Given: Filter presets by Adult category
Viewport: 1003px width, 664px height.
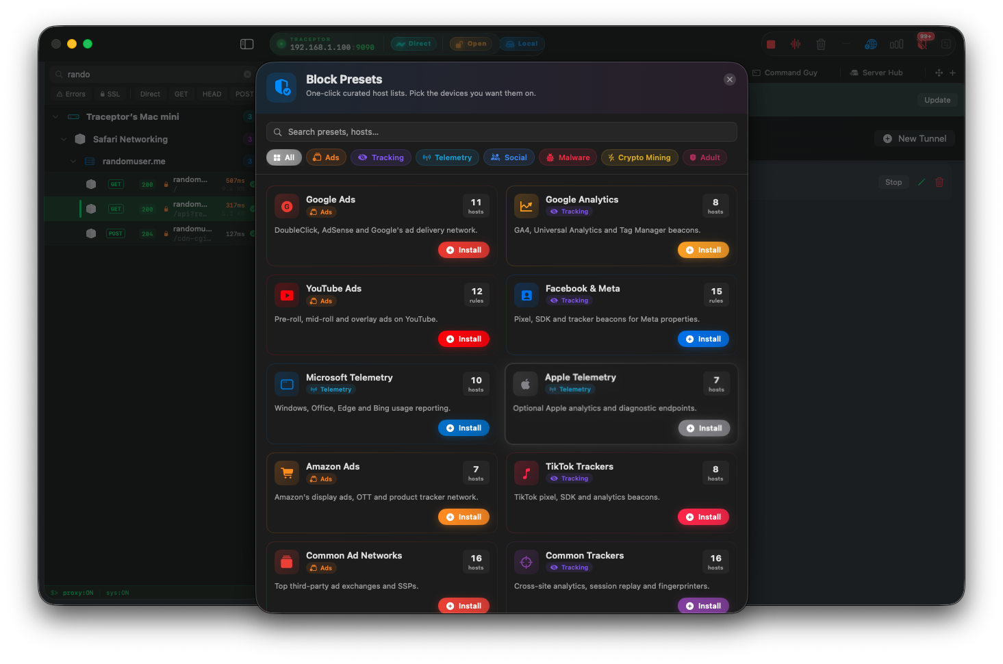Looking at the screenshot, I should coord(704,157).
